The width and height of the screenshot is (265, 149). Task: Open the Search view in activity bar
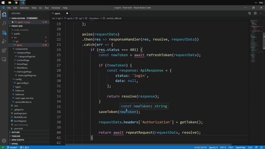click(x=4, y=23)
